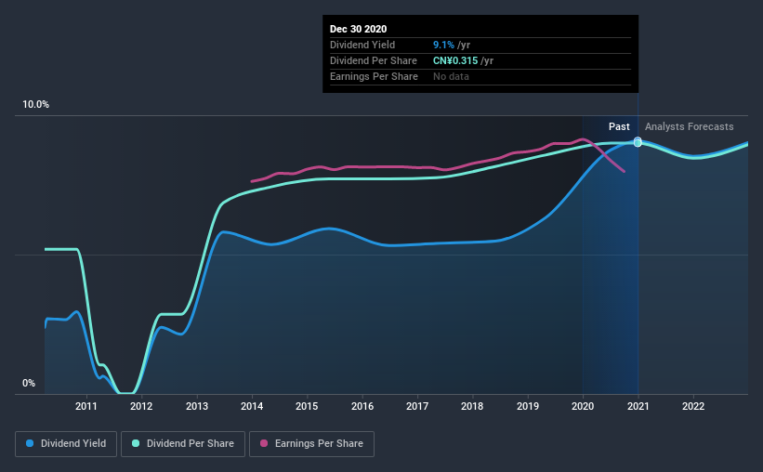The height and width of the screenshot is (472, 763).
Task: Click the 2012 x-axis label
Action: point(141,406)
